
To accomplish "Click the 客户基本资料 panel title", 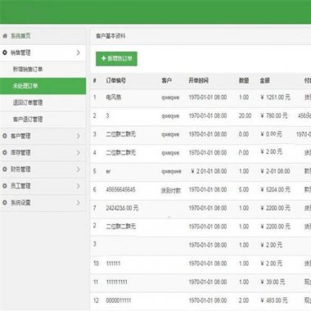I will pyautogui.click(x=110, y=36).
